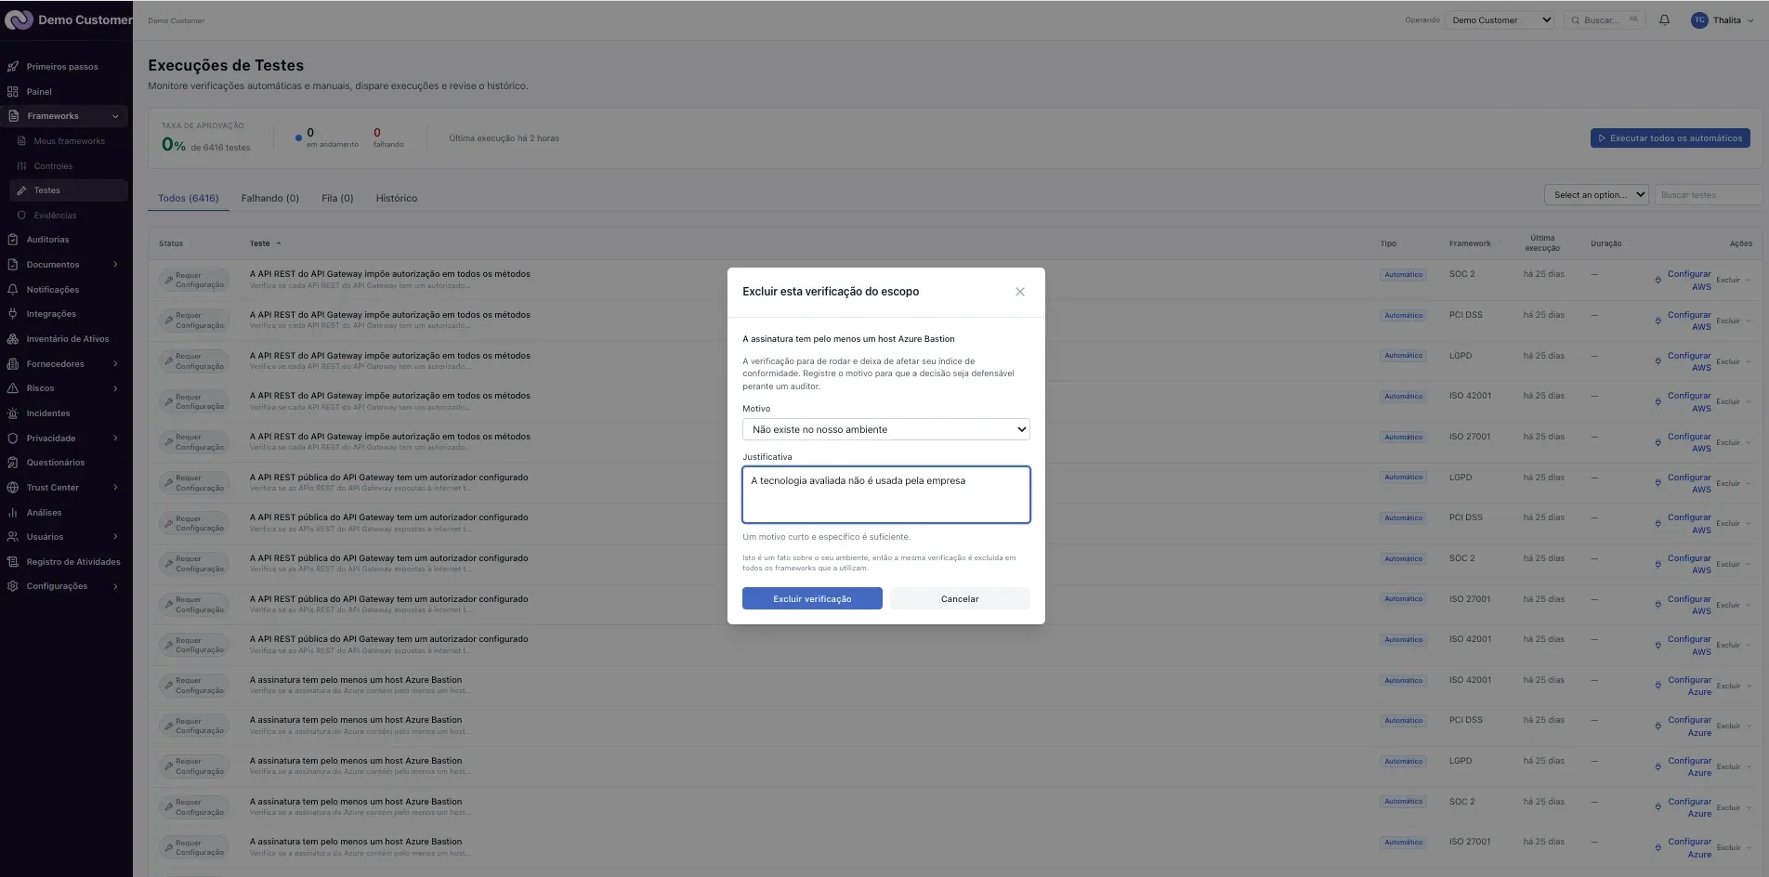The width and height of the screenshot is (1769, 877).
Task: Click the top bar Buscar search box
Action: [x=1605, y=20]
